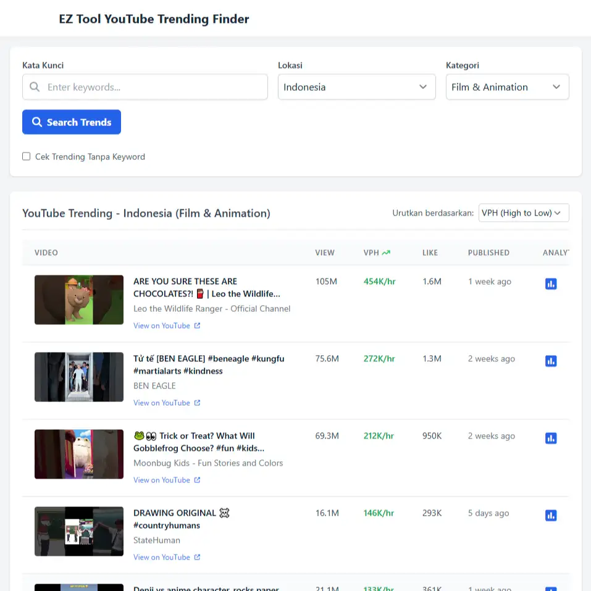Click the magnifier icon in the keyword field
The height and width of the screenshot is (591, 591).
click(35, 87)
